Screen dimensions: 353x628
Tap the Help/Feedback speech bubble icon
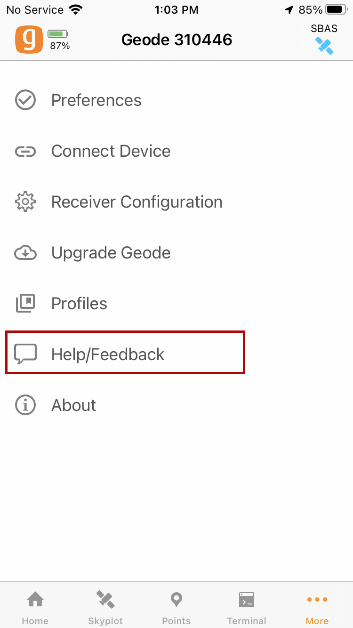(25, 354)
